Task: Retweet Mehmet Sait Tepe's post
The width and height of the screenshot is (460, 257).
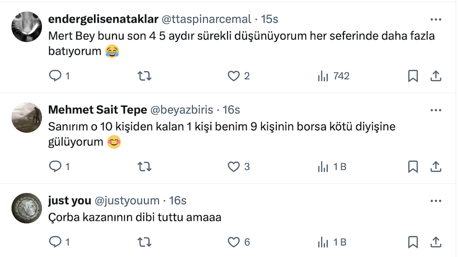Action: pos(144,166)
